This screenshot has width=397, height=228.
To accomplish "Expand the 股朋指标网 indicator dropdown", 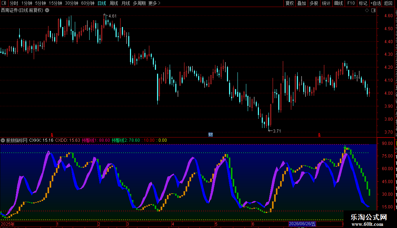I will point(3,140).
